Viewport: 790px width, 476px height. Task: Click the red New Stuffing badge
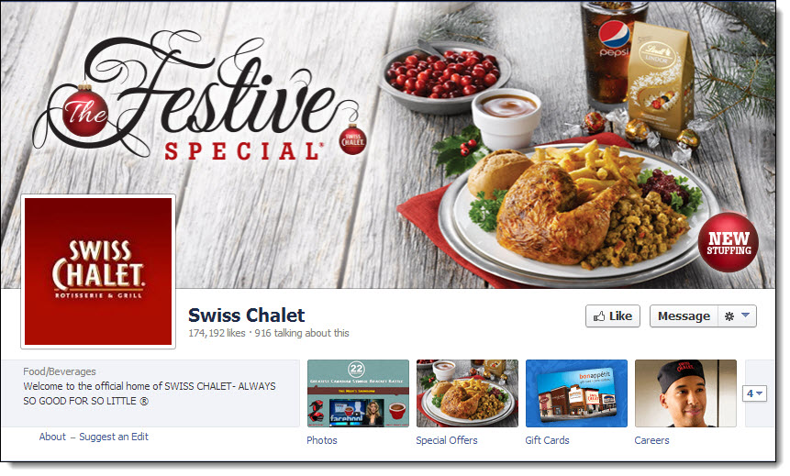[728, 242]
